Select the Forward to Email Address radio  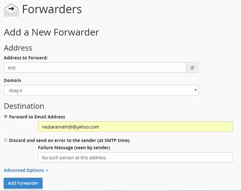[x=6, y=116]
